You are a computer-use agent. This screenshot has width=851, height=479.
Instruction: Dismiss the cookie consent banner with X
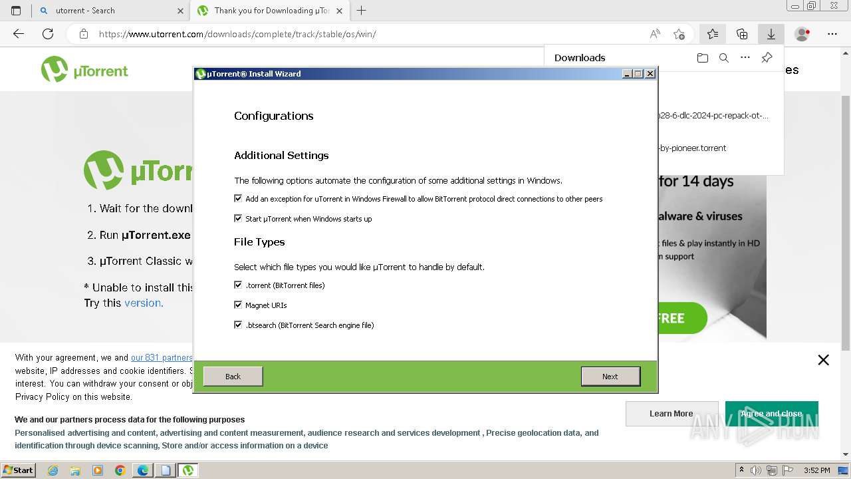pyautogui.click(x=823, y=360)
